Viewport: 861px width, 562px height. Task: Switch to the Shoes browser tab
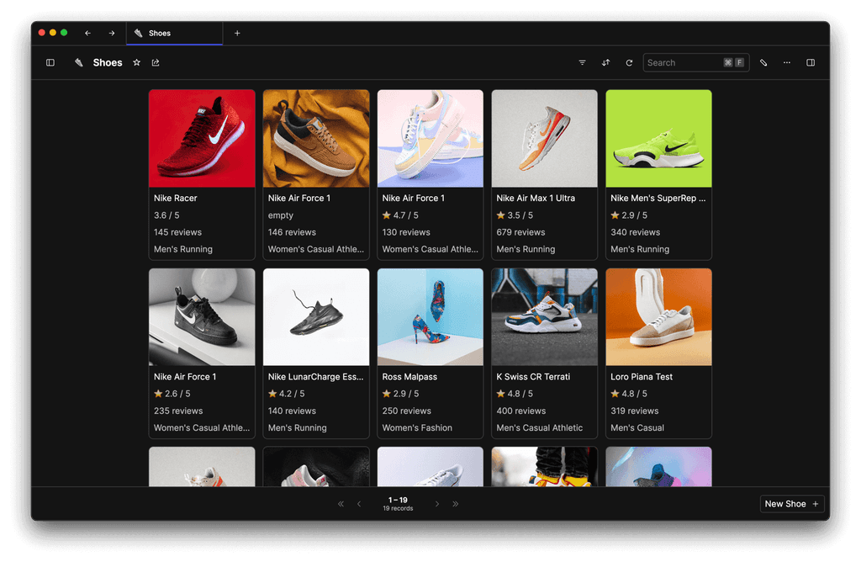pyautogui.click(x=165, y=33)
